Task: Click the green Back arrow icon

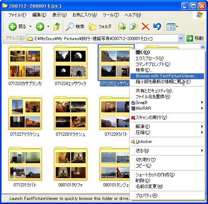Action: point(13,27)
